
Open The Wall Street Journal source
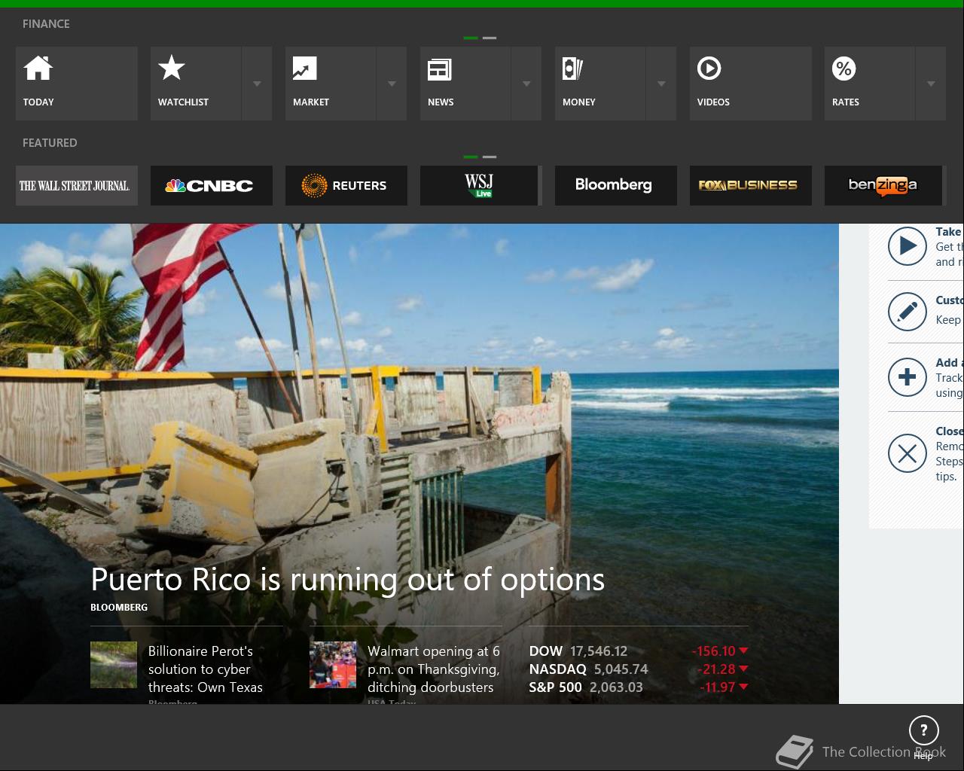(x=77, y=185)
